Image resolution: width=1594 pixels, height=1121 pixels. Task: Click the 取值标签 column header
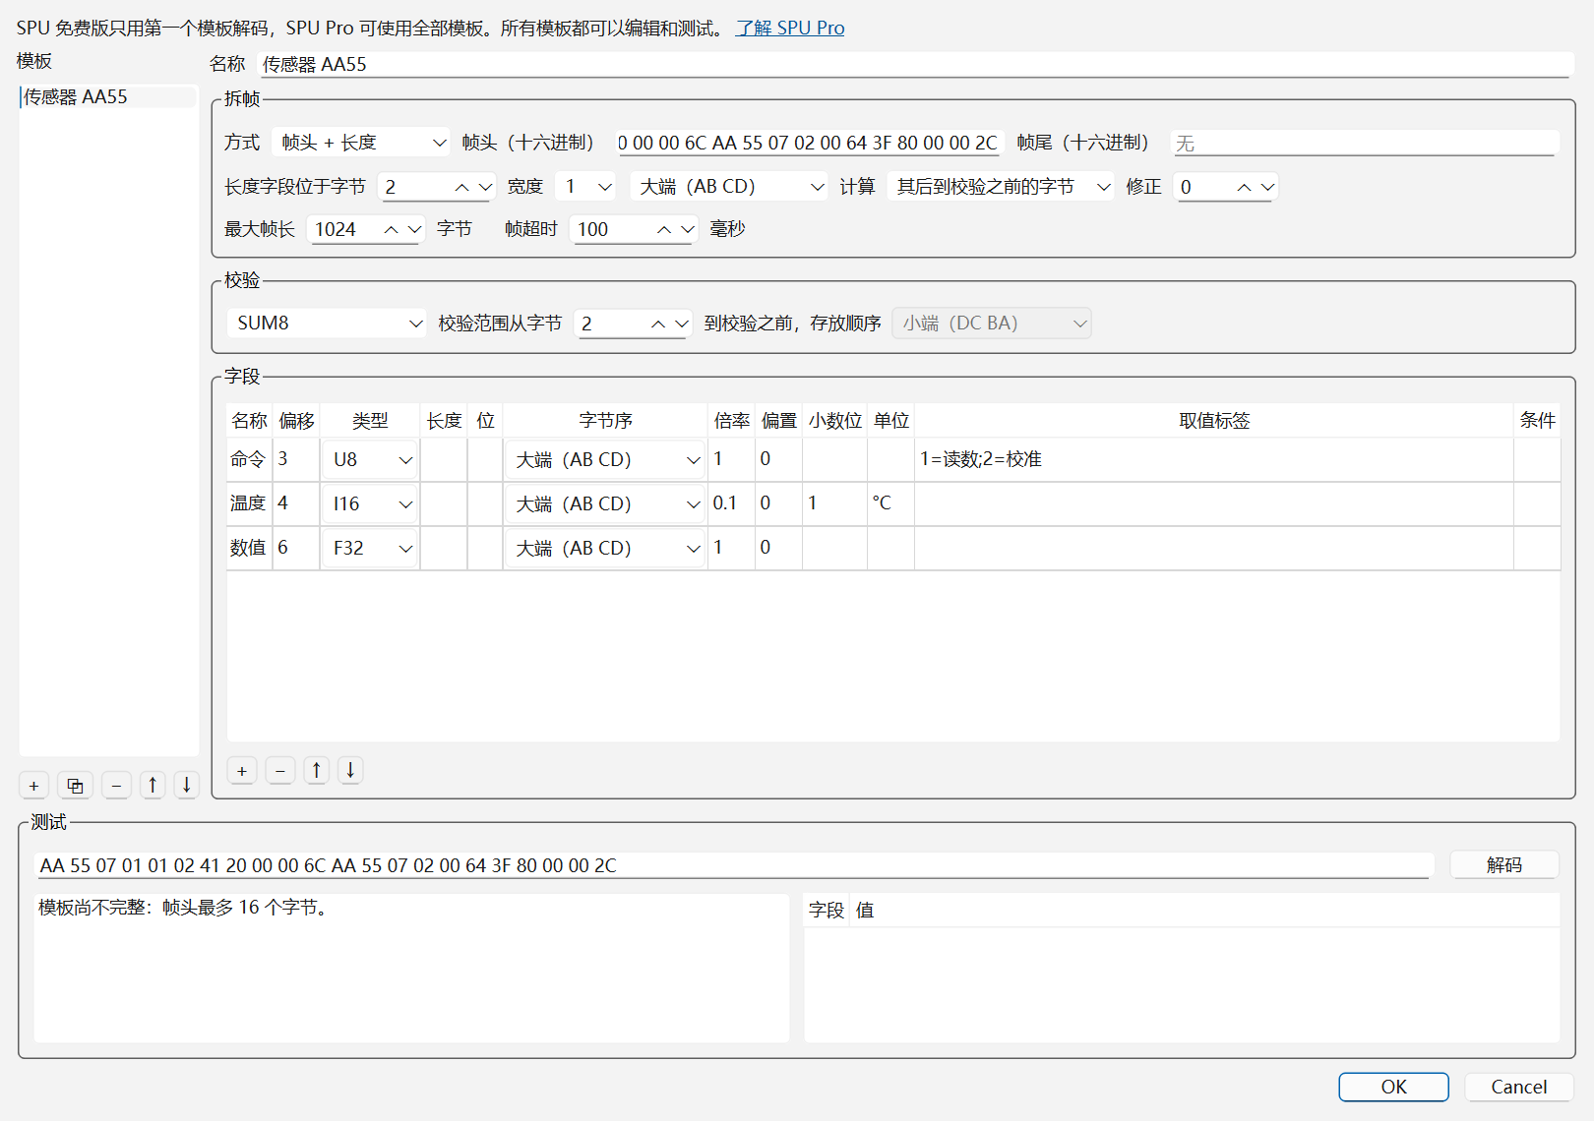1213,421
